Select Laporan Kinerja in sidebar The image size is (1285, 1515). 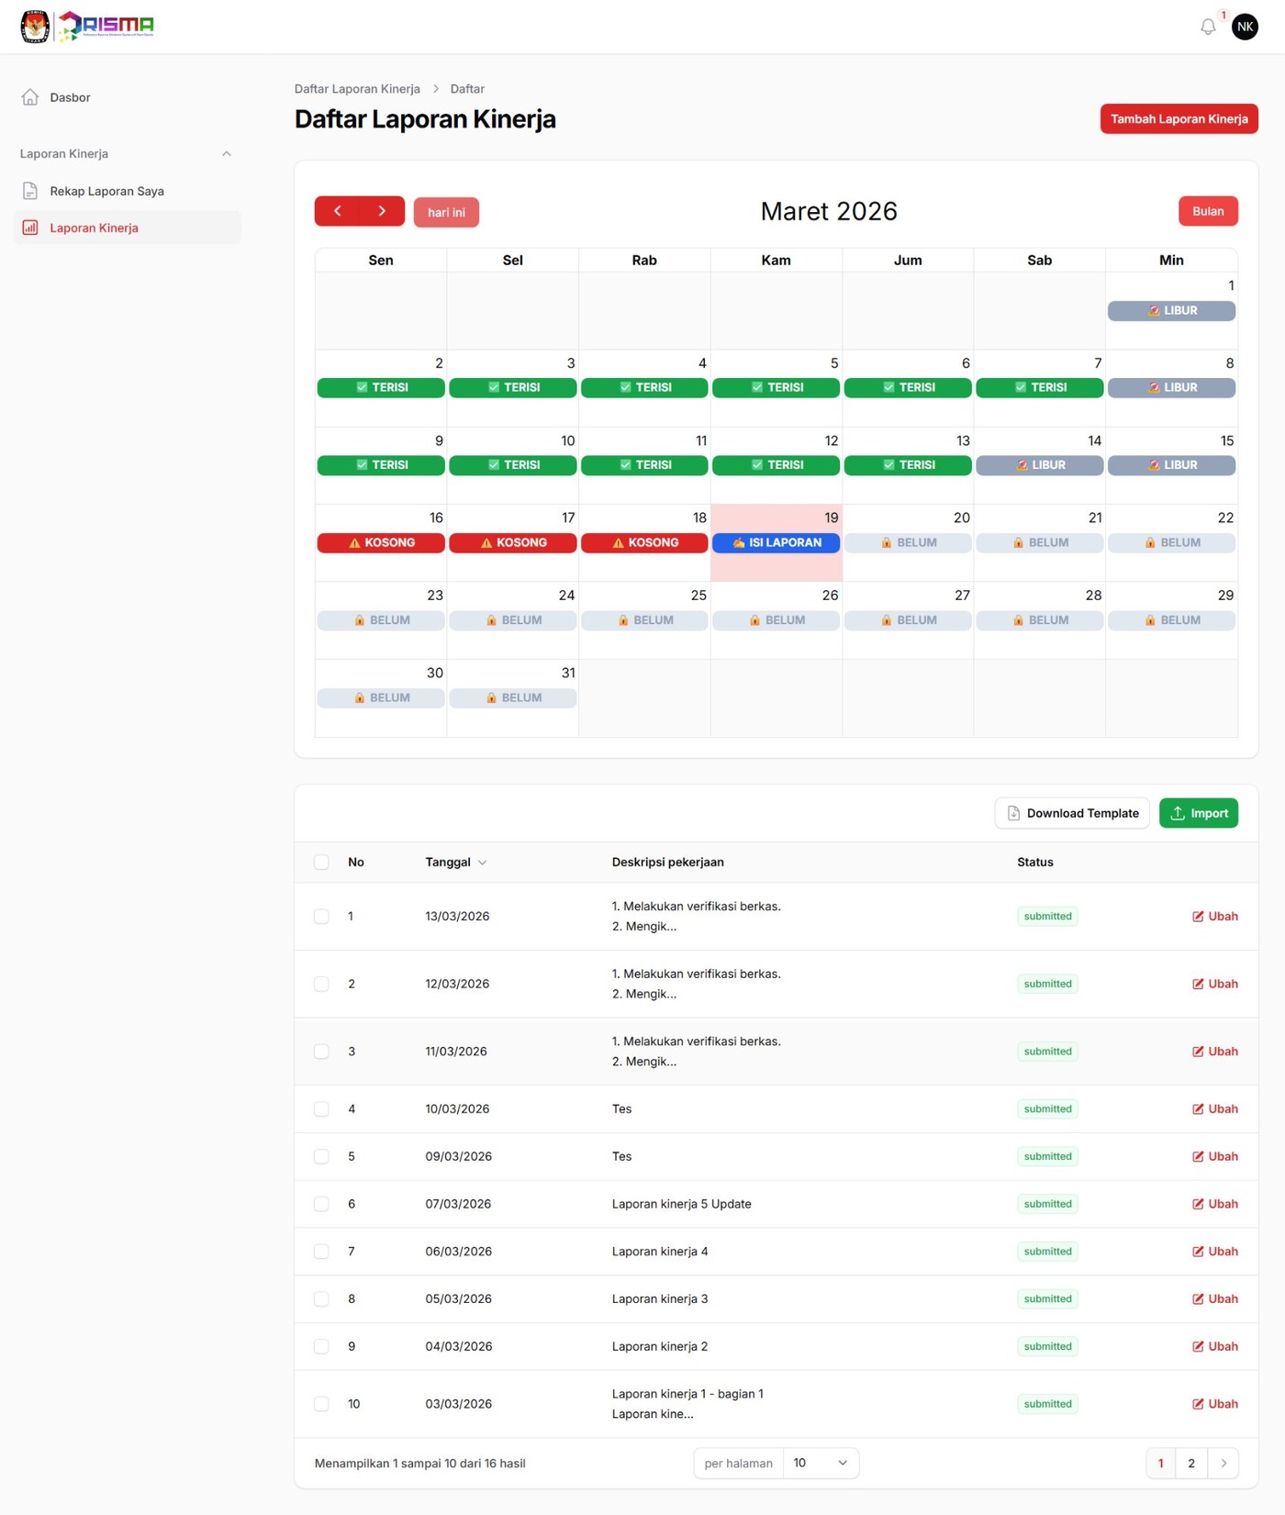94,228
